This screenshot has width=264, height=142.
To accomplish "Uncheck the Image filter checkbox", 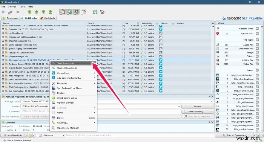I will 257,52.
